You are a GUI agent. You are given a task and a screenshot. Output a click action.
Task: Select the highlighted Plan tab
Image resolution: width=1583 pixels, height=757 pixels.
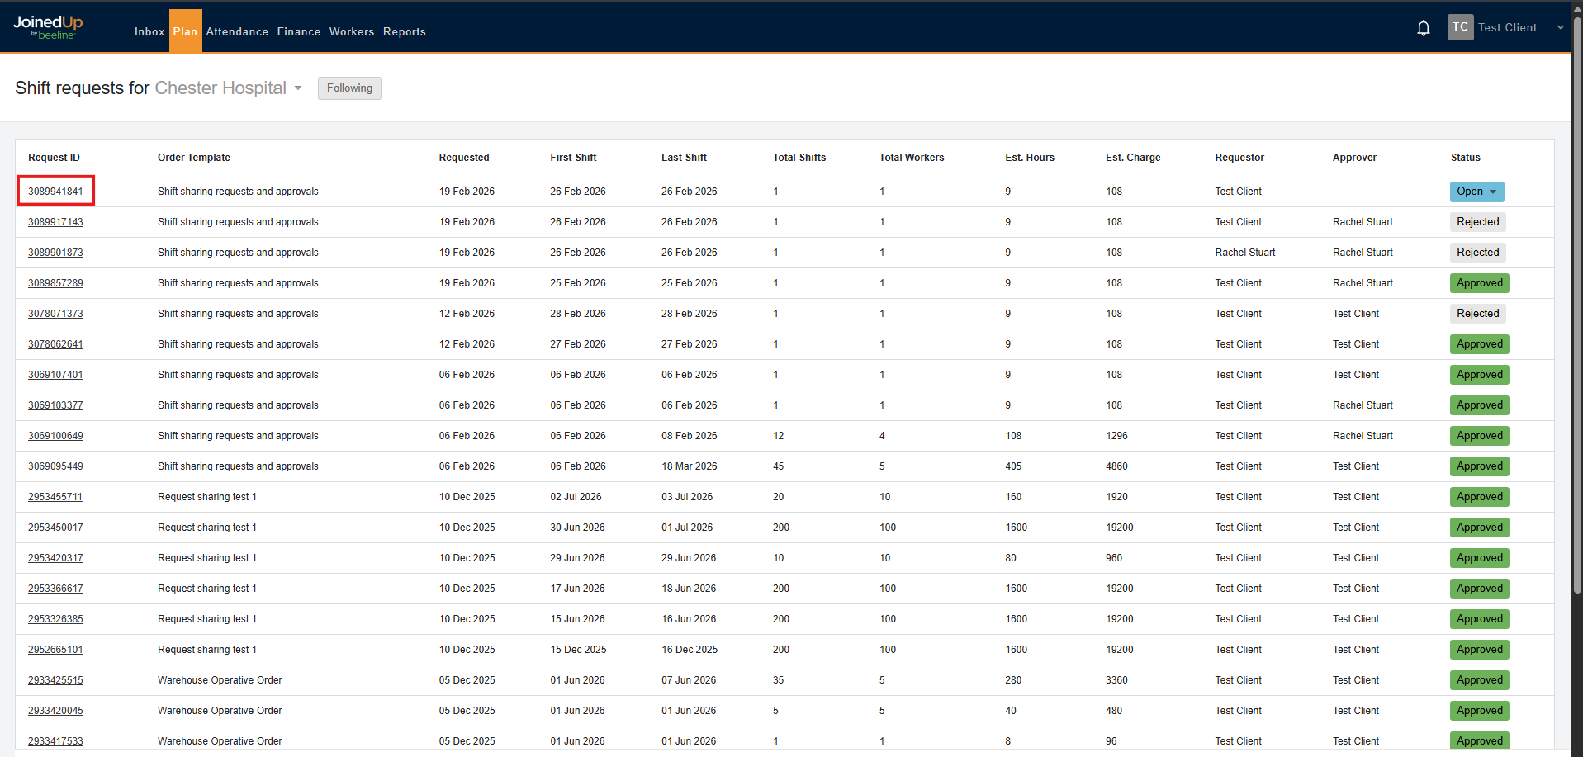pyautogui.click(x=185, y=31)
